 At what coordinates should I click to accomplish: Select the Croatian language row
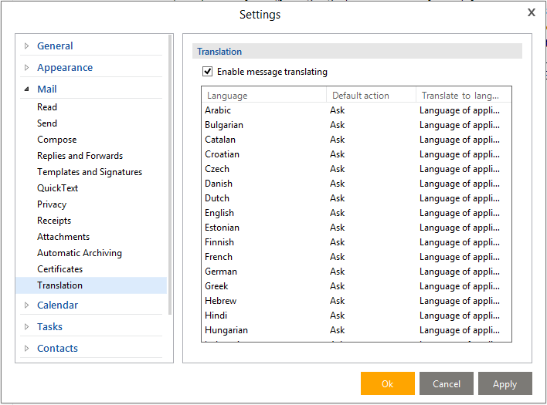point(356,154)
